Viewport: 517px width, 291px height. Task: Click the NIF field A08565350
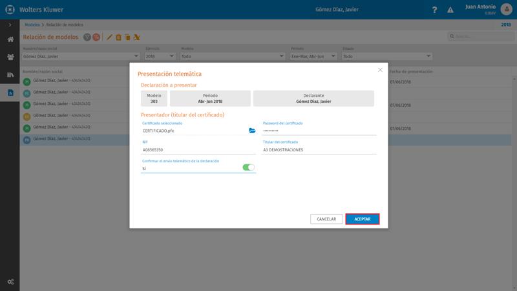point(198,150)
